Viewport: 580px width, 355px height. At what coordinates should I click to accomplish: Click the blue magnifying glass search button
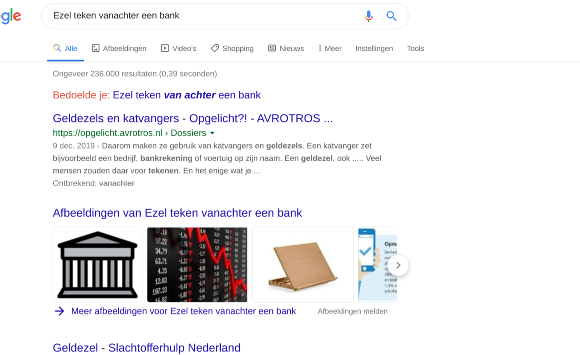pyautogui.click(x=391, y=16)
